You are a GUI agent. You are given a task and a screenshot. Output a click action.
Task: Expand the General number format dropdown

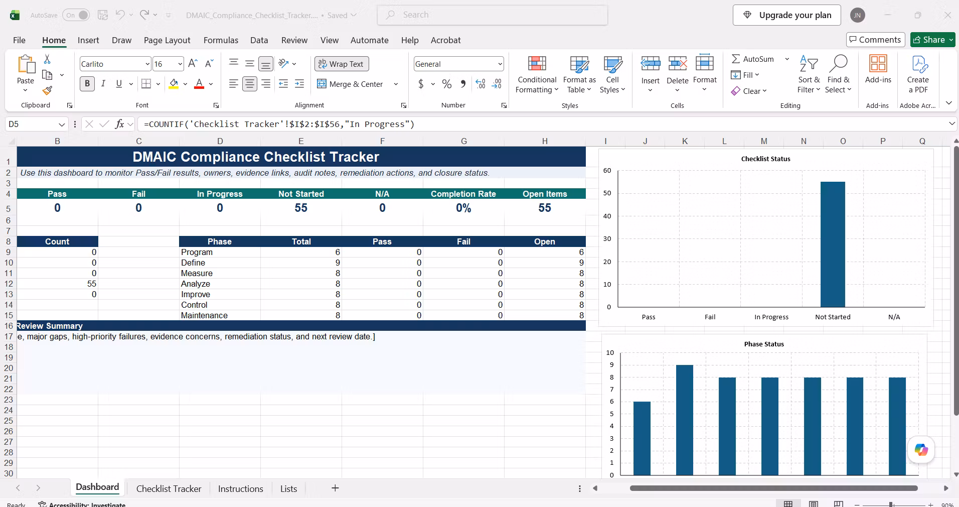[x=500, y=64]
